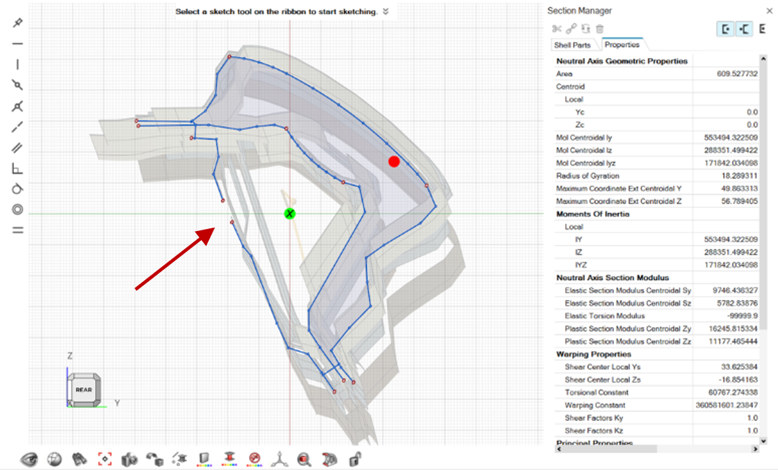Expand the sketch guidance bar chevron

click(x=386, y=12)
